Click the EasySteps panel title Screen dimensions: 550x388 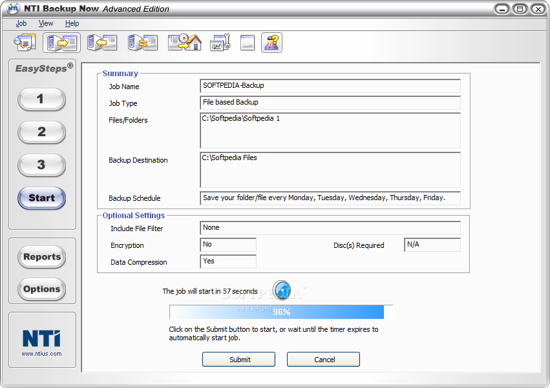(44, 68)
